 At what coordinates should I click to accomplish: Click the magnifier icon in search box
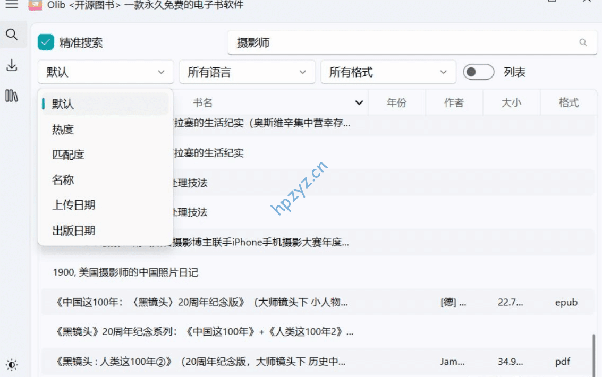pos(583,42)
